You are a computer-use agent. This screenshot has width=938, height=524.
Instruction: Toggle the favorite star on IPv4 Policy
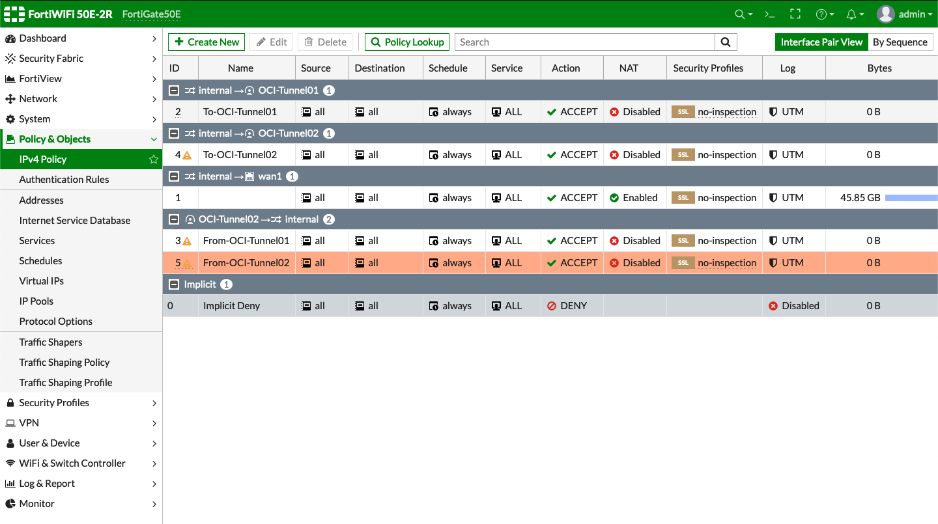coord(152,159)
